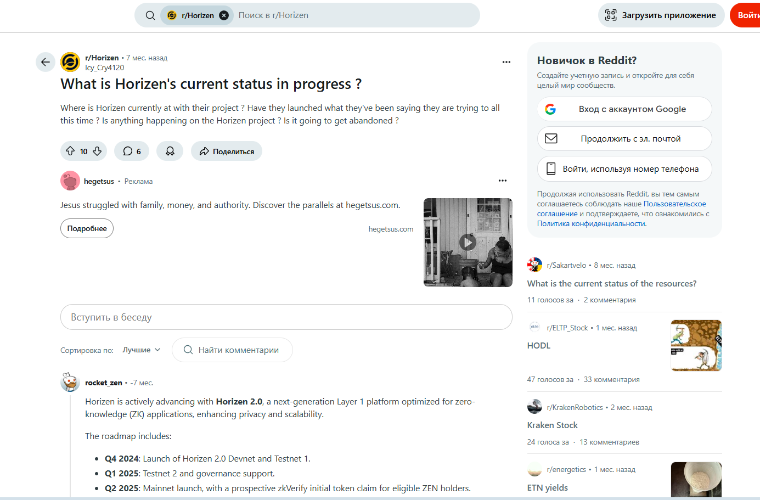This screenshot has width=760, height=500.
Task: Click the QR code icon
Action: (x=611, y=15)
